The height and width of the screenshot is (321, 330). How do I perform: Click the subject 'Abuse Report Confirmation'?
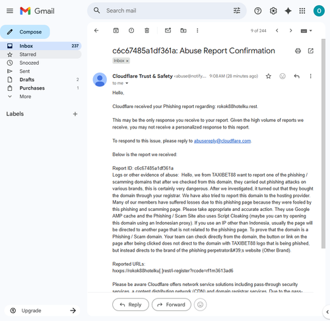coord(227,51)
